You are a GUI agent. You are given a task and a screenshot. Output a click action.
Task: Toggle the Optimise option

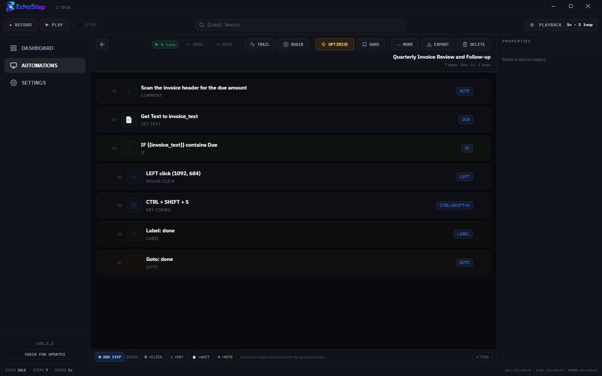[x=334, y=44]
